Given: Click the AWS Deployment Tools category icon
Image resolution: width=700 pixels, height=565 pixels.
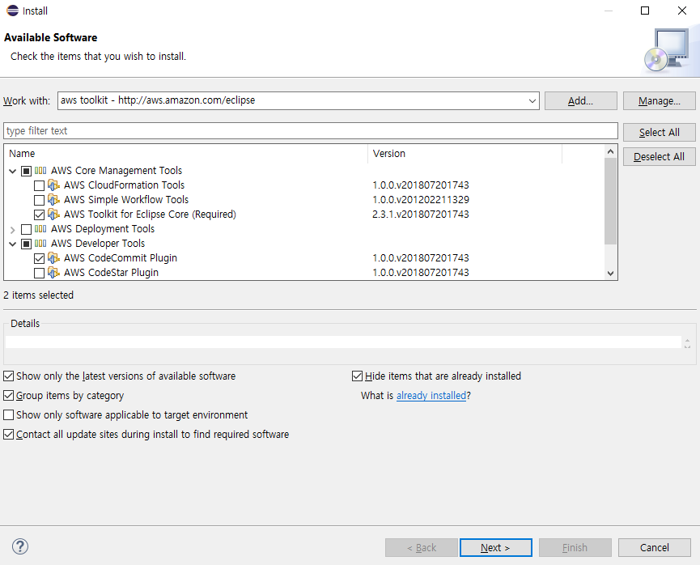Looking at the screenshot, I should (40, 229).
